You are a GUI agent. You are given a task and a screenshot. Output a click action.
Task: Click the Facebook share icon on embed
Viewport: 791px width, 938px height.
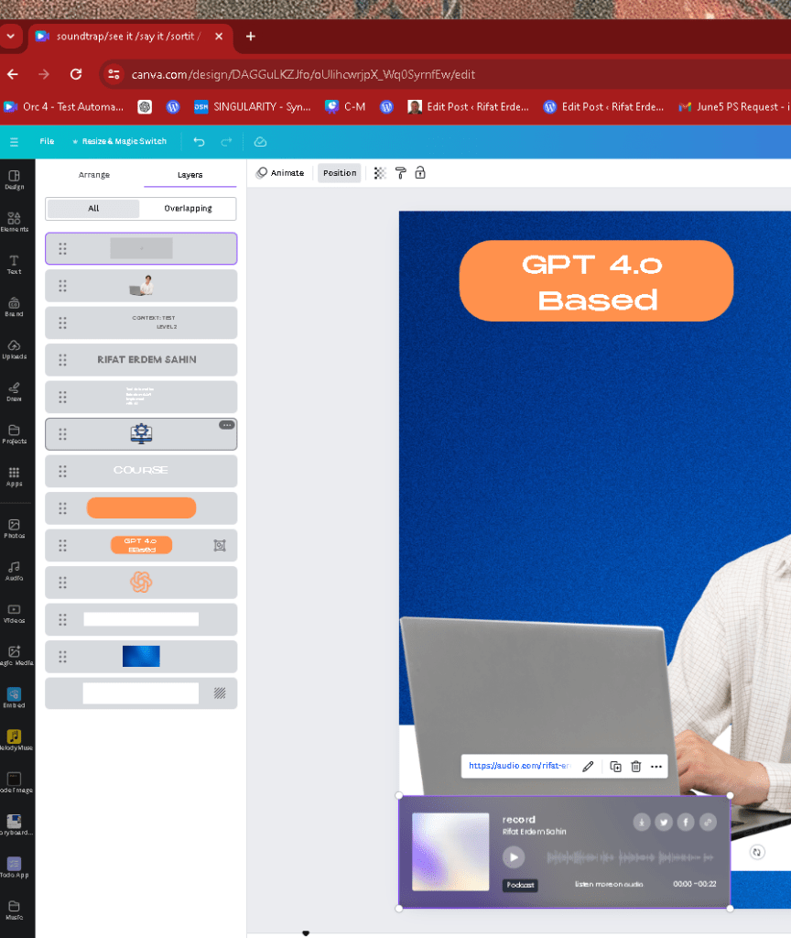pyautogui.click(x=686, y=822)
